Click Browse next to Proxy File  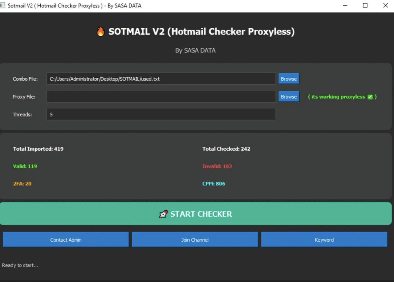[x=289, y=96]
